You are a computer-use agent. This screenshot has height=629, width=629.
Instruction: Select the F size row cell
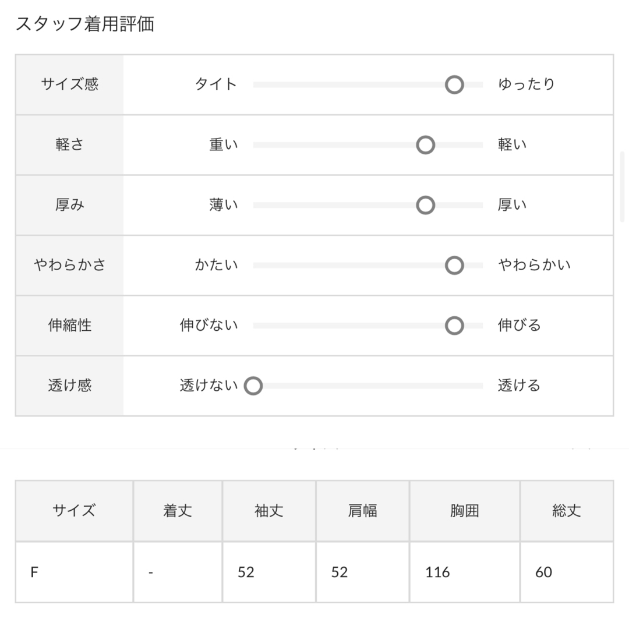tap(74, 572)
